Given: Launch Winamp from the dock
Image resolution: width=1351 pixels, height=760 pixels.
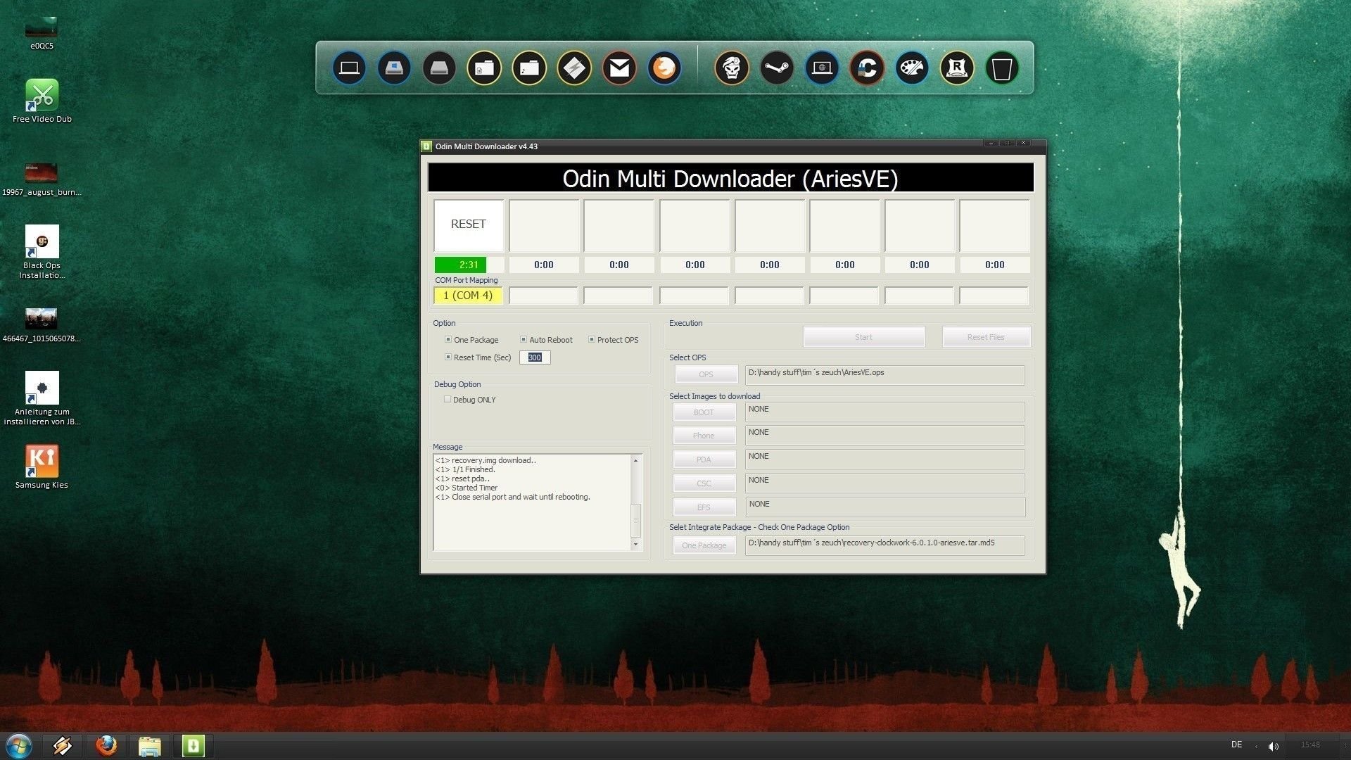Looking at the screenshot, I should 574,68.
